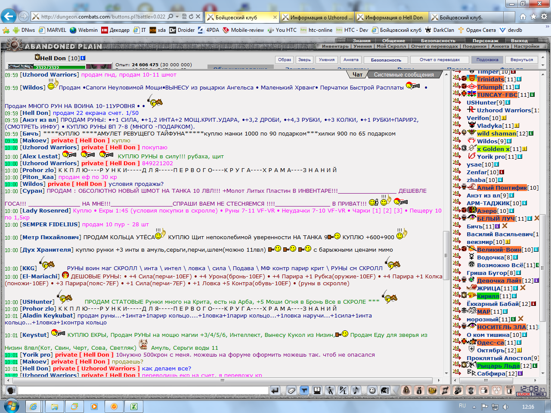Open the Системные сообщения tab
Screen dimensions: 551x413
404,74
